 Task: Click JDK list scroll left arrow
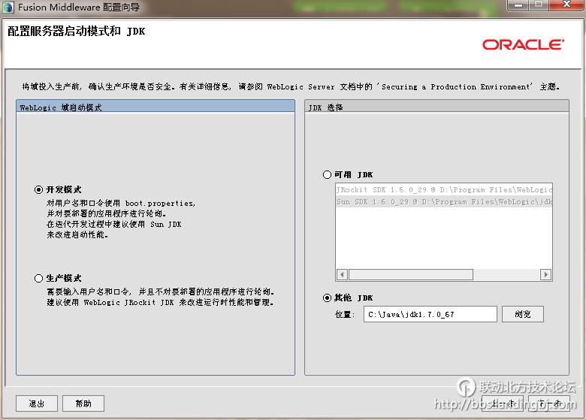coord(342,275)
